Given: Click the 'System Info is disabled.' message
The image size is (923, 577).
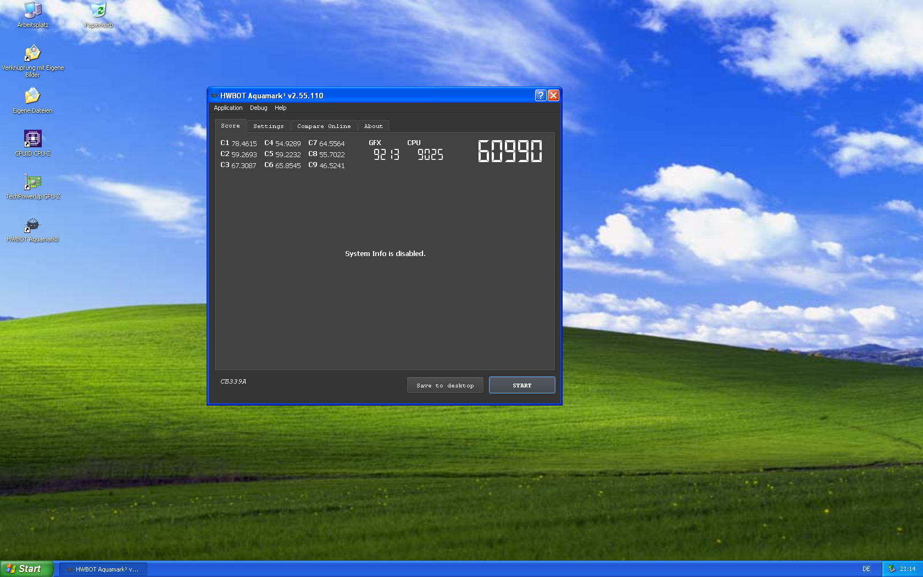Looking at the screenshot, I should click(385, 254).
